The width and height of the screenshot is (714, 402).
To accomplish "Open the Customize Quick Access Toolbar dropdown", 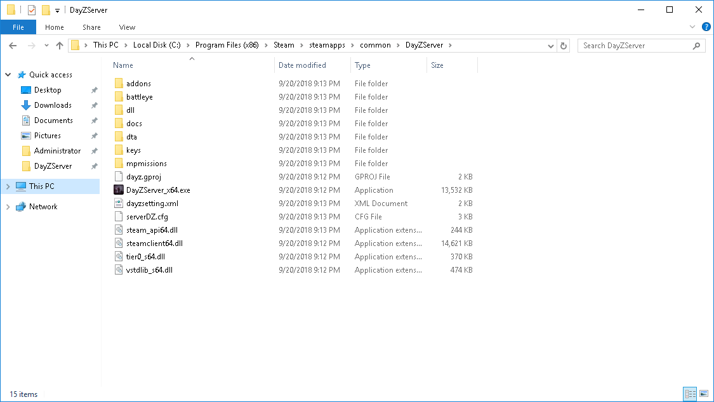I will coord(57,10).
